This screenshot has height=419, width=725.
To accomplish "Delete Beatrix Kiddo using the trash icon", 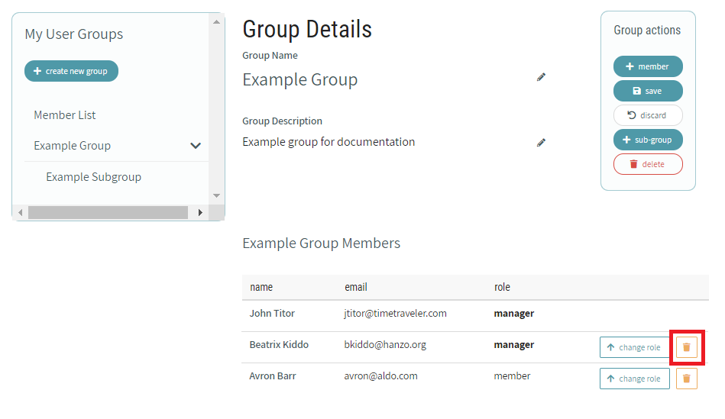I will (x=687, y=347).
